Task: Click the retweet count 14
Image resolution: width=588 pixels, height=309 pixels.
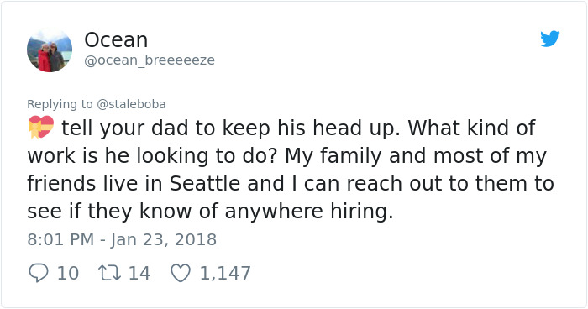Action: click(x=139, y=273)
